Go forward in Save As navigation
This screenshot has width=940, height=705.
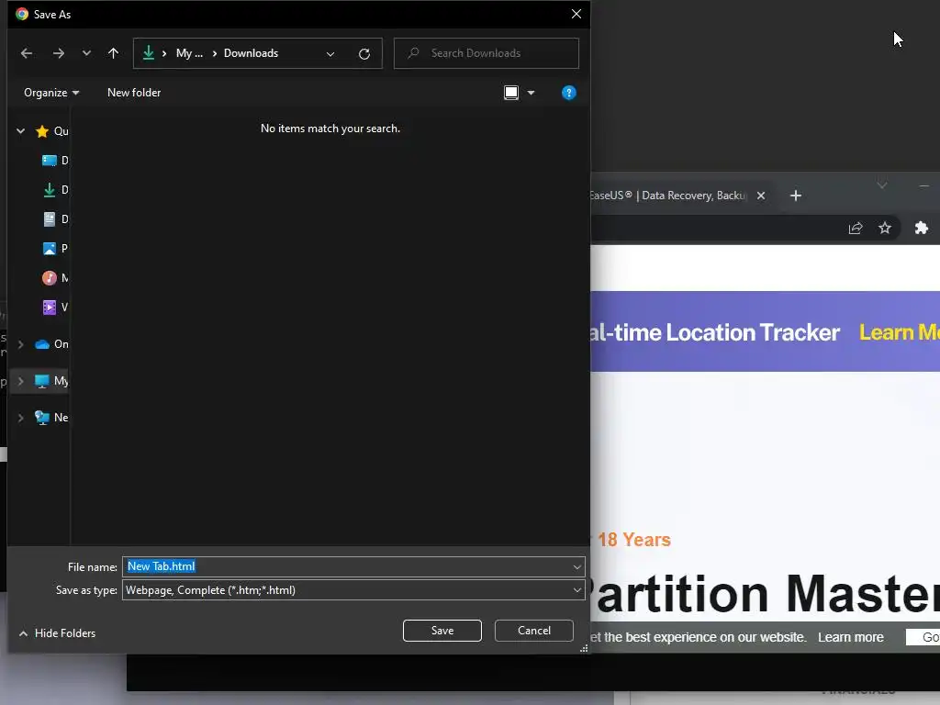58,53
